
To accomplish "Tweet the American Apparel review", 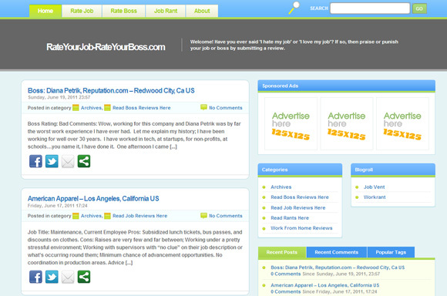I will [x=52, y=277].
